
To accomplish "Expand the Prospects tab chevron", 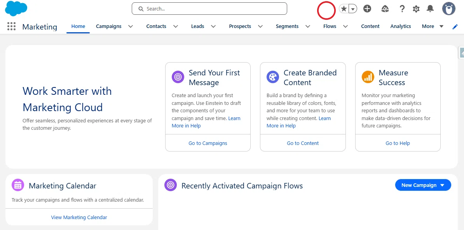I will [x=260, y=26].
